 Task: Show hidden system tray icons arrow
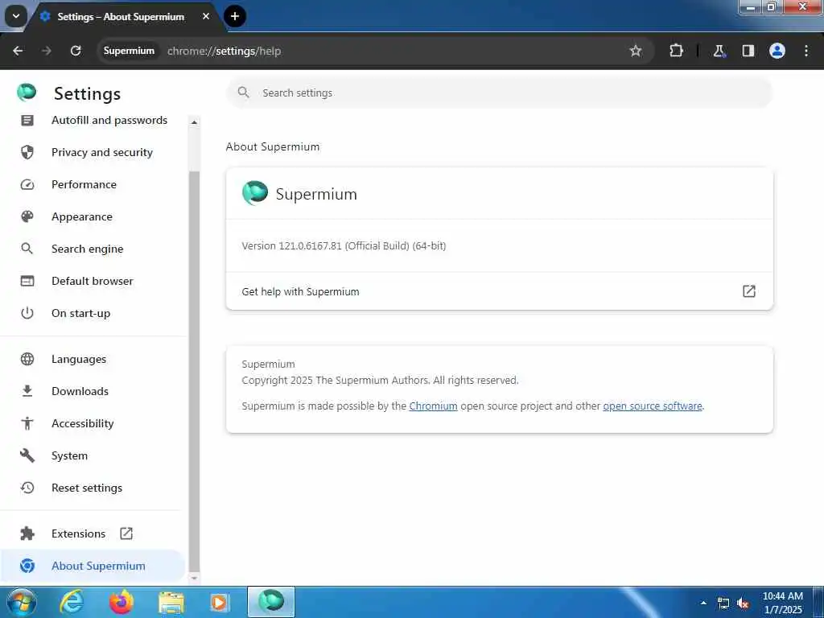(703, 603)
